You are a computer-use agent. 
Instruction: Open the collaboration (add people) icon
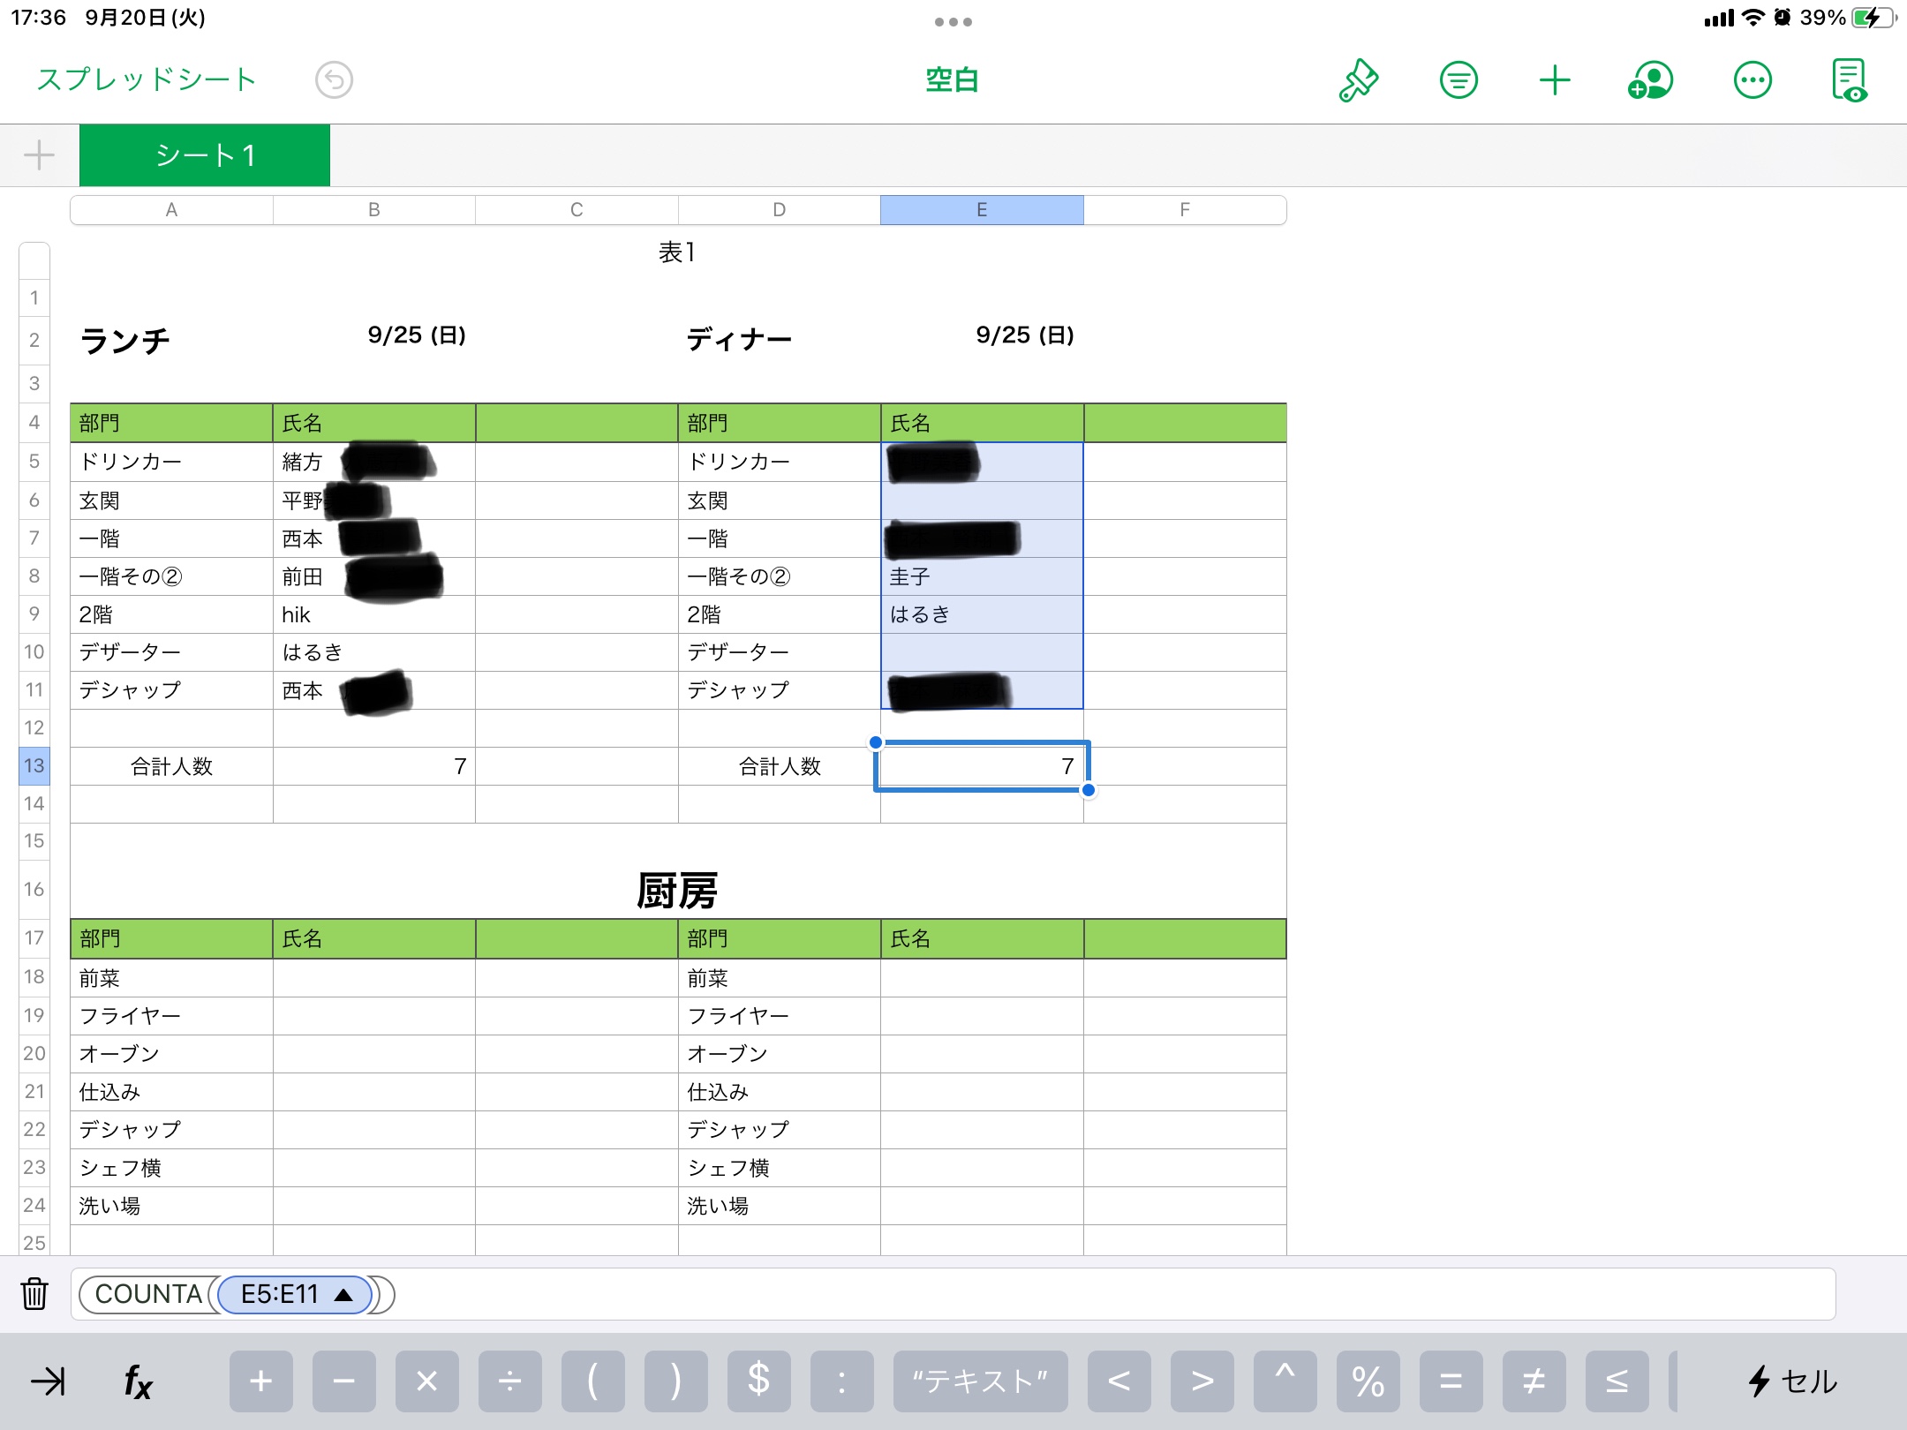tap(1652, 79)
